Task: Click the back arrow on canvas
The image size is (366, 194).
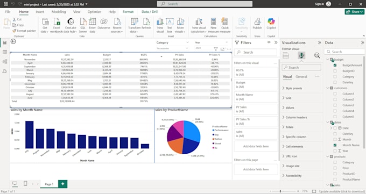Action: [13, 41]
